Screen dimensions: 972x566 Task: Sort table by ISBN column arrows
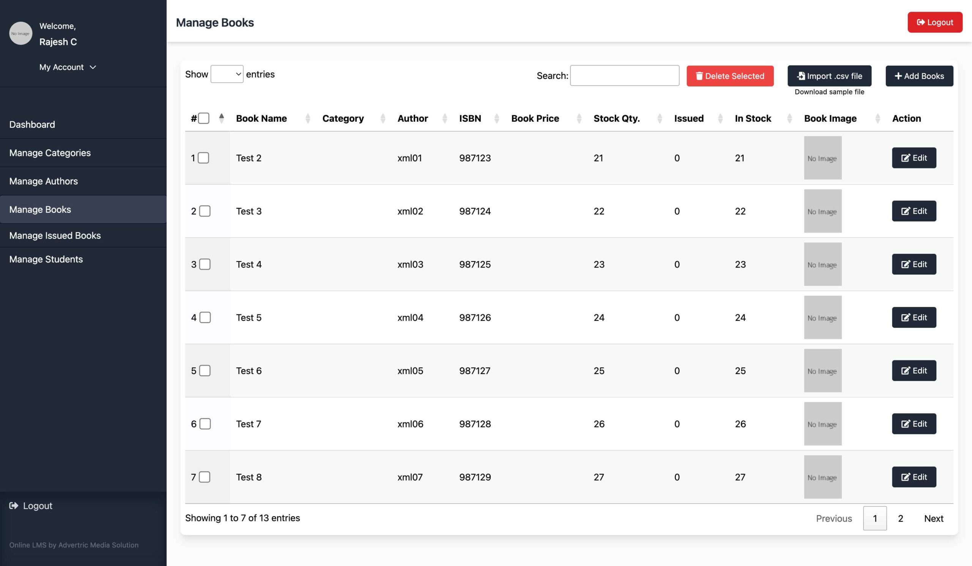pyautogui.click(x=496, y=118)
